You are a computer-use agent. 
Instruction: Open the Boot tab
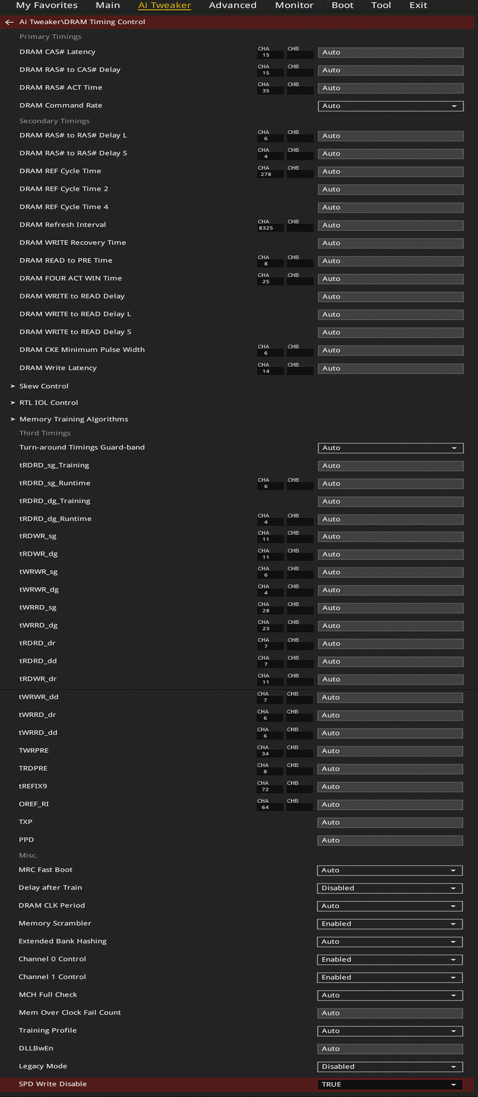tap(342, 5)
